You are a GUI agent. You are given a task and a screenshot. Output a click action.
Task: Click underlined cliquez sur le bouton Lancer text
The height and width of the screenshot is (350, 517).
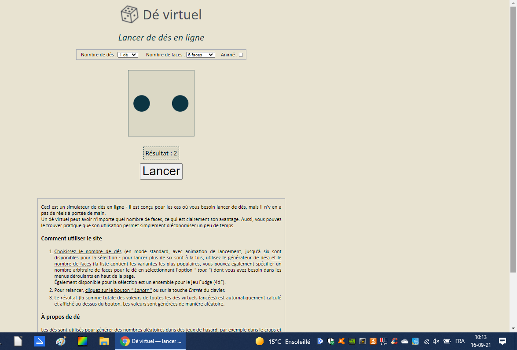[x=118, y=290]
